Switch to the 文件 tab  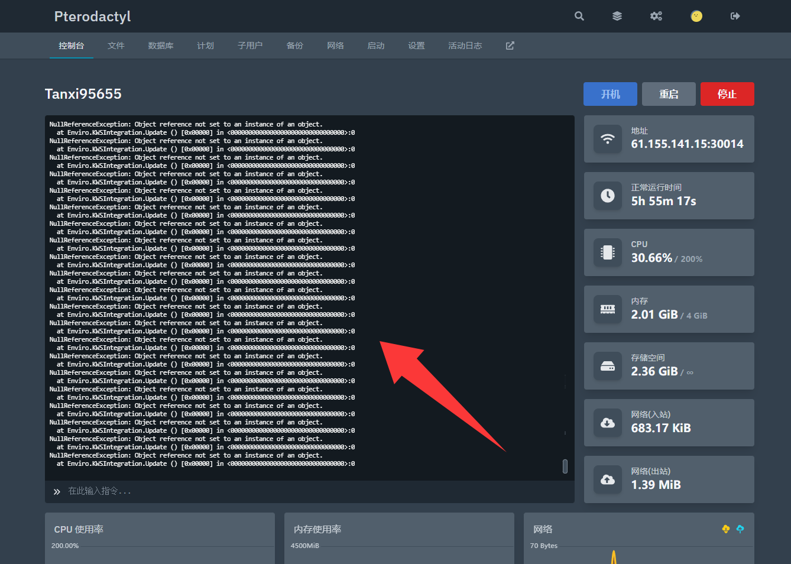point(116,46)
